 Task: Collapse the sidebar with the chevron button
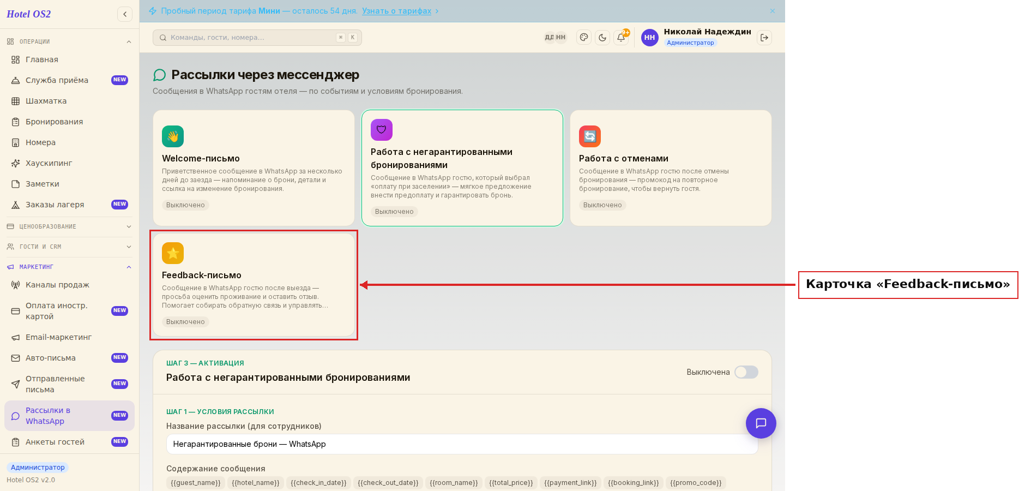[x=125, y=14]
